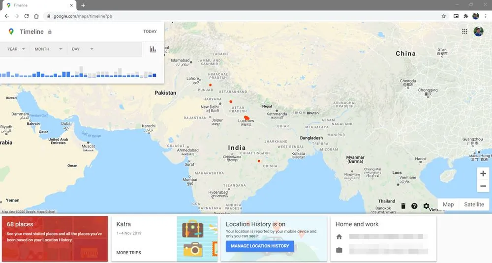Open MORE TRIPS link
Screen dimensions: 492x263
click(128, 253)
